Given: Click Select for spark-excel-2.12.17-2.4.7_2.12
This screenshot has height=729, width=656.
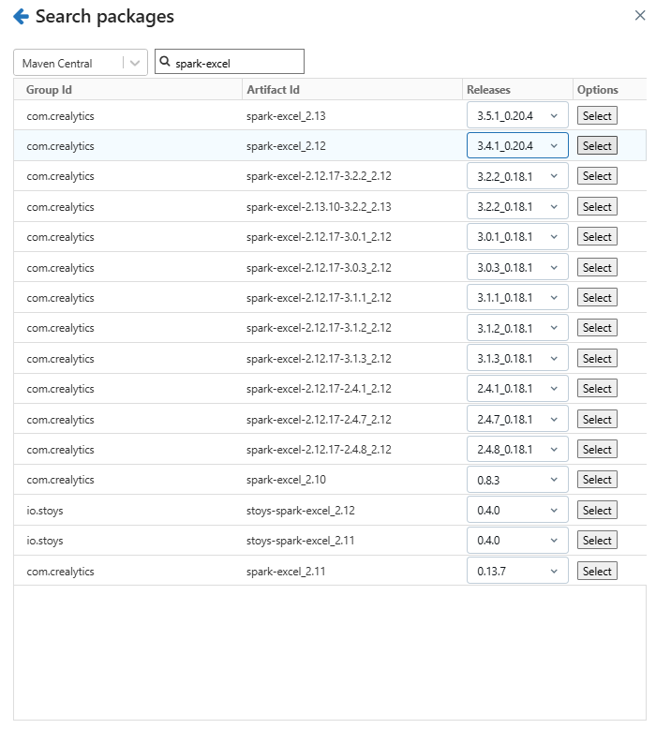Looking at the screenshot, I should (x=597, y=419).
